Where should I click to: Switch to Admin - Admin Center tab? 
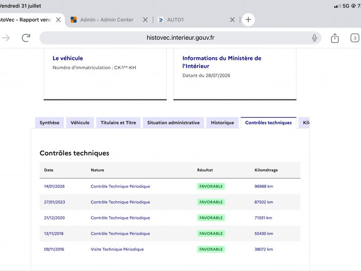point(106,20)
